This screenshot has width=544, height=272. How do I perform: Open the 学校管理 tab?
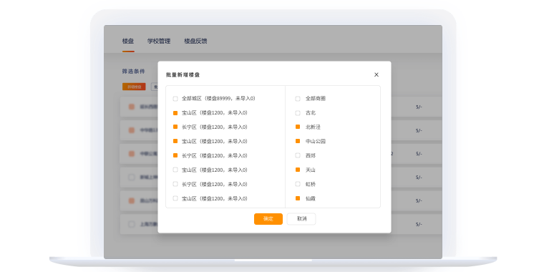[159, 41]
